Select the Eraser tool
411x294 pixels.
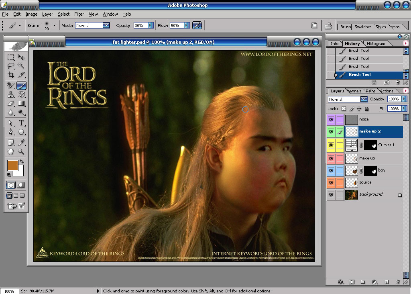point(11,103)
